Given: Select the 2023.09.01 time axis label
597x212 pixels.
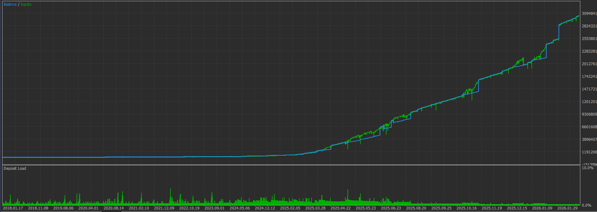Looking at the screenshot, I should (x=215, y=208).
